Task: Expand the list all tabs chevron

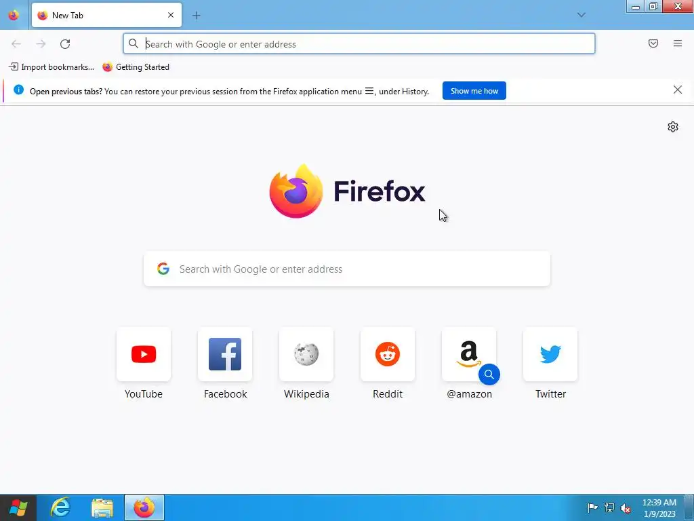Action: 581,15
